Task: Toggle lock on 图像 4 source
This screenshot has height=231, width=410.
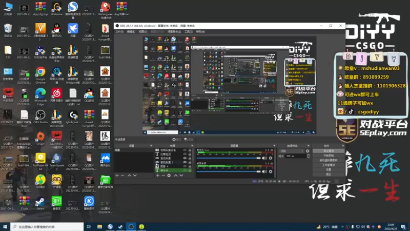Action: coord(190,166)
